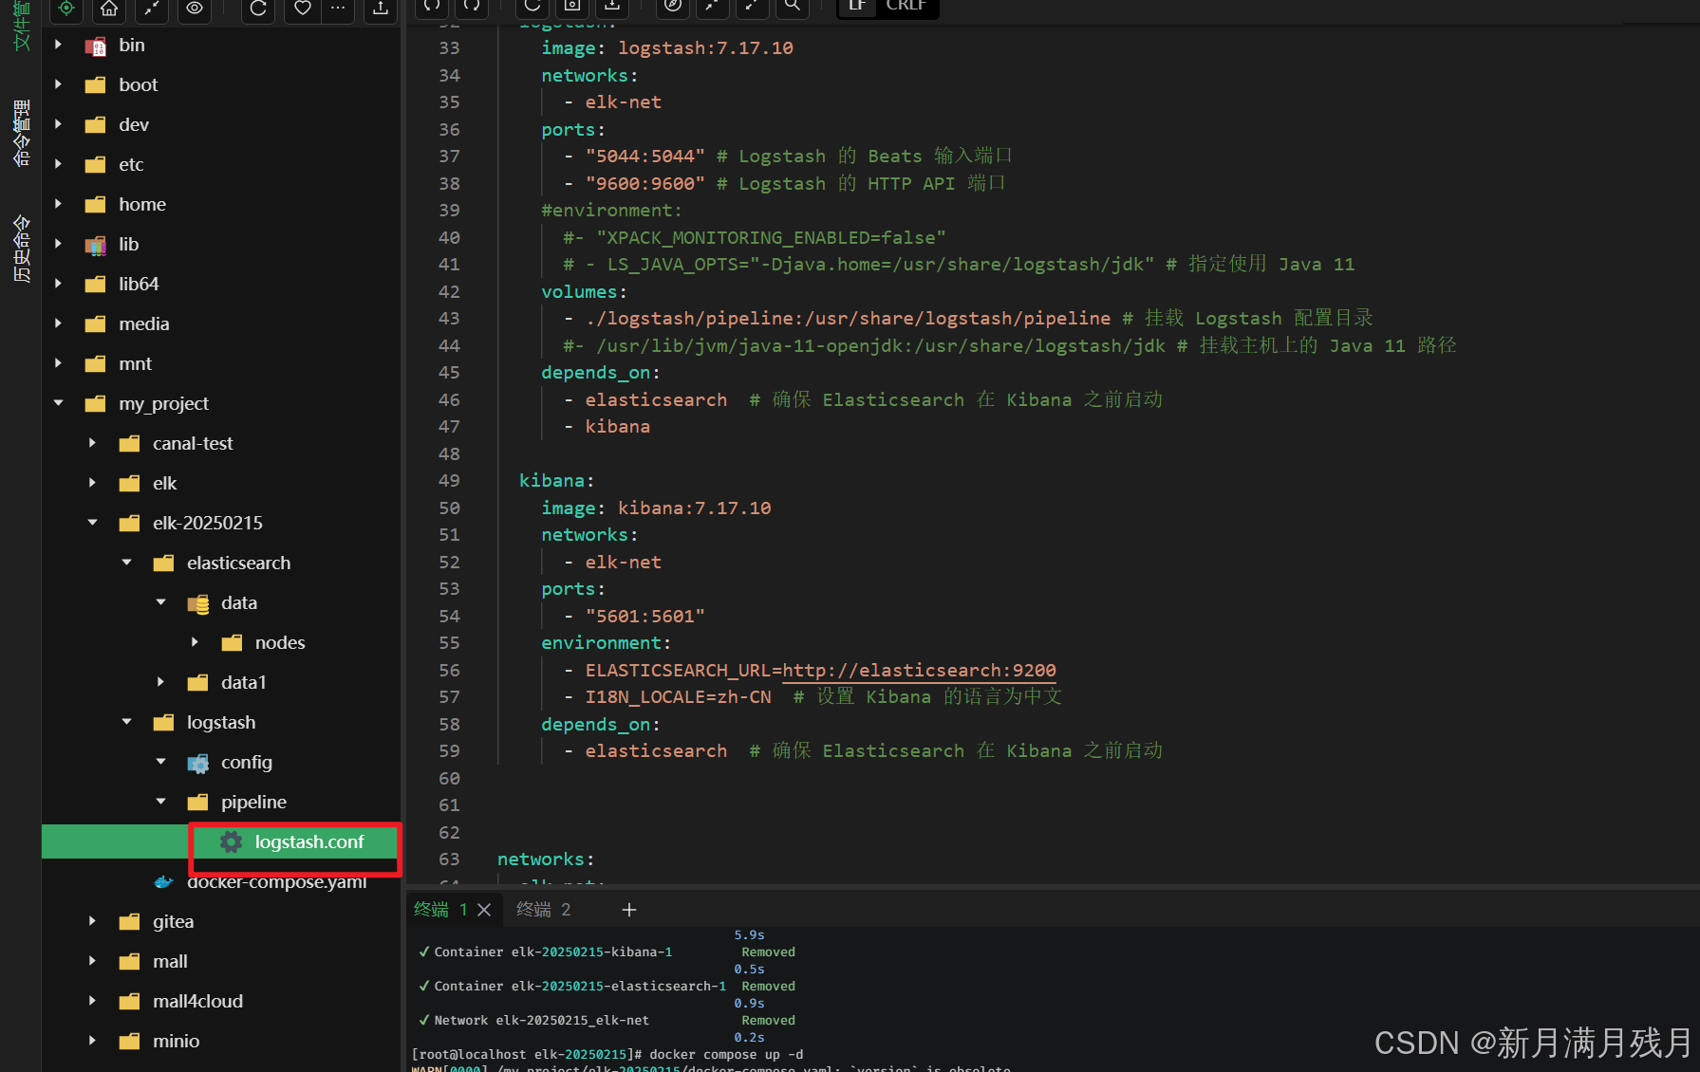The height and width of the screenshot is (1072, 1700).
Task: Click the shrink editor icon
Action: point(712,6)
